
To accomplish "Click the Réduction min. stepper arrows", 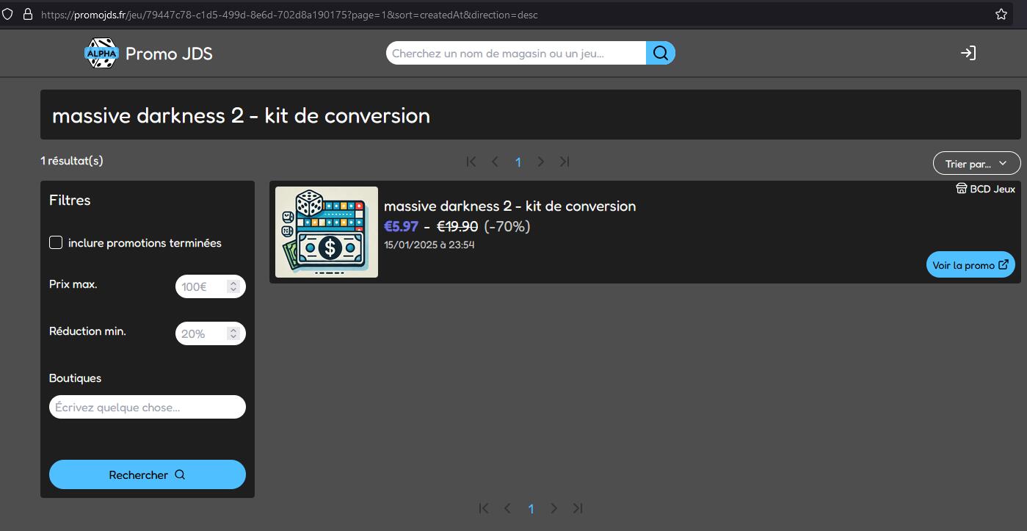I will [233, 333].
